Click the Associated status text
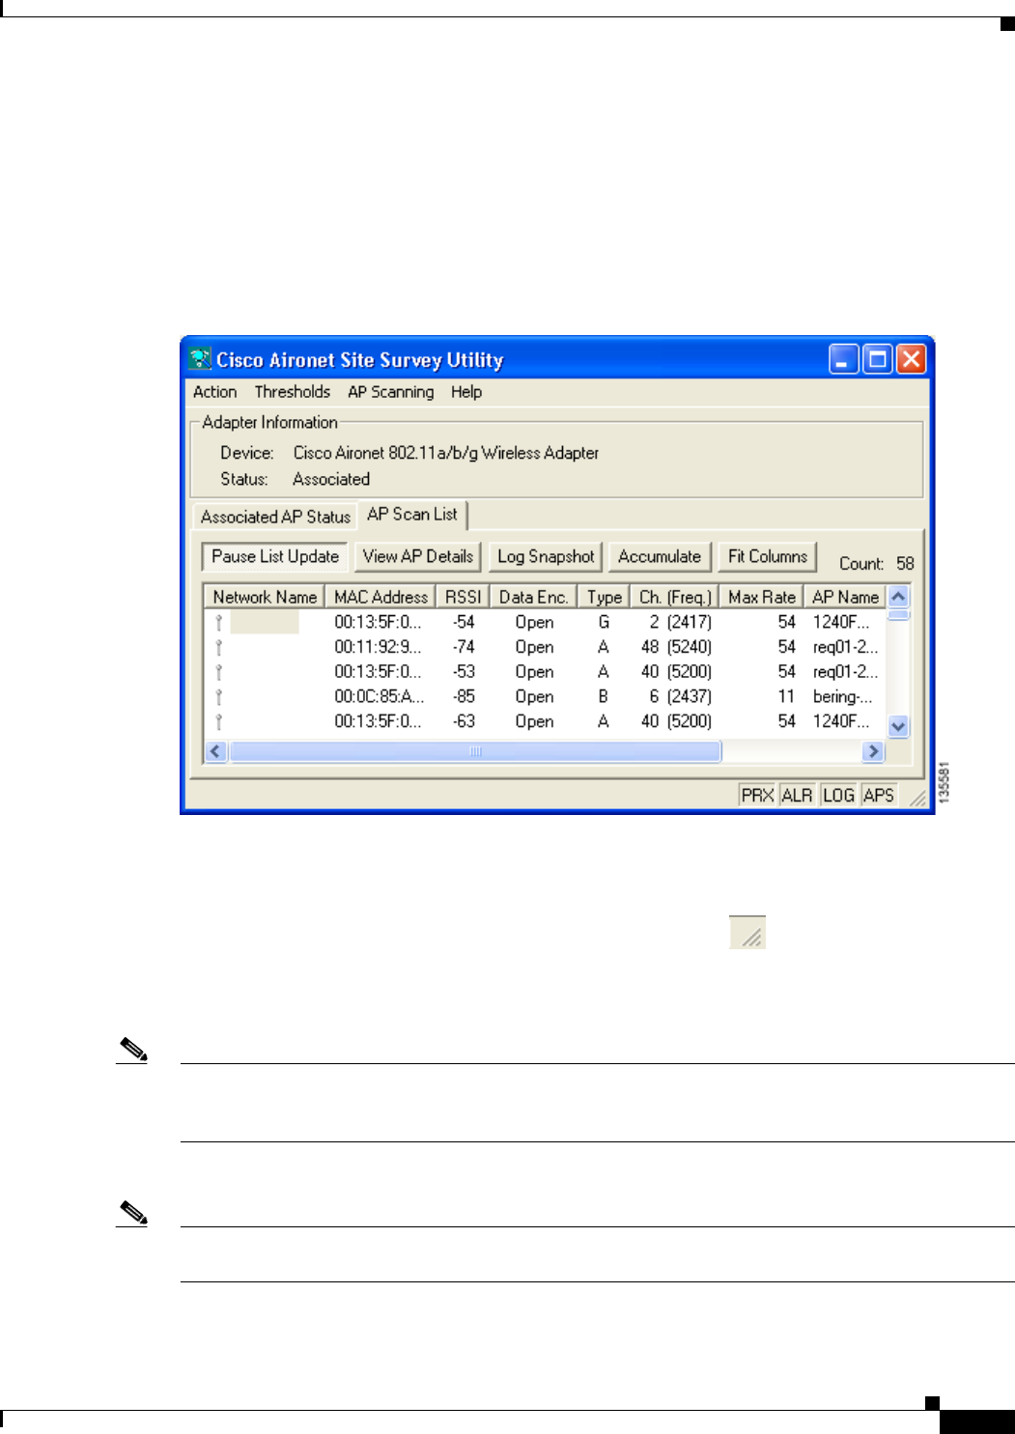The width and height of the screenshot is (1015, 1434). (x=331, y=480)
